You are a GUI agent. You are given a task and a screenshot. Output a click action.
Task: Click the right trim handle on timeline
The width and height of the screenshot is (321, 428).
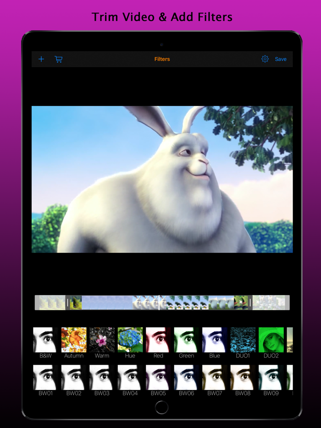250,302
